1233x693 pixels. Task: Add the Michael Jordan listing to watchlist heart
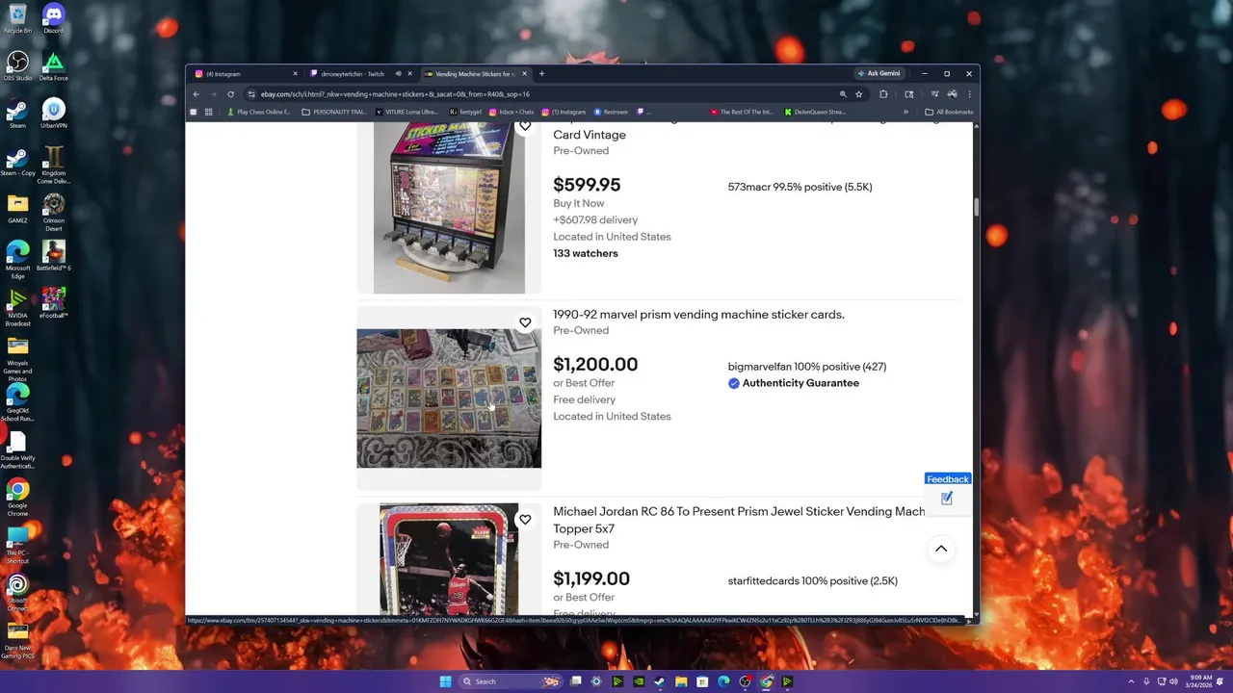[525, 520]
